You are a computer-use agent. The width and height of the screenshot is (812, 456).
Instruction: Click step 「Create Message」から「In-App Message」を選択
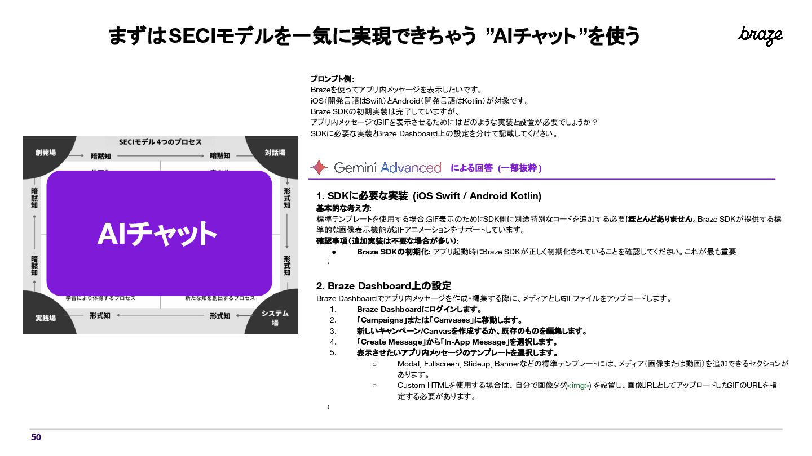pos(457,342)
